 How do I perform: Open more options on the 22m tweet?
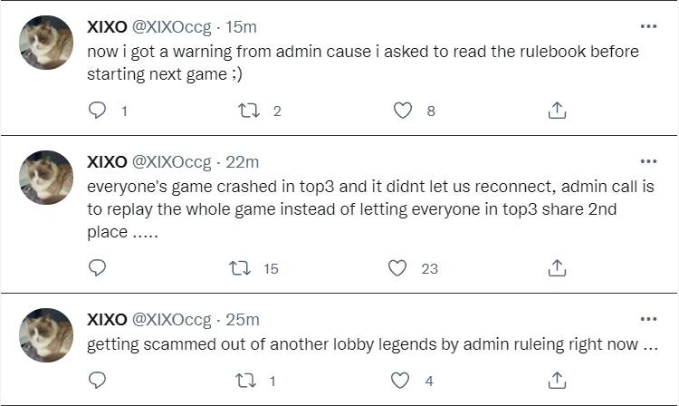648,162
